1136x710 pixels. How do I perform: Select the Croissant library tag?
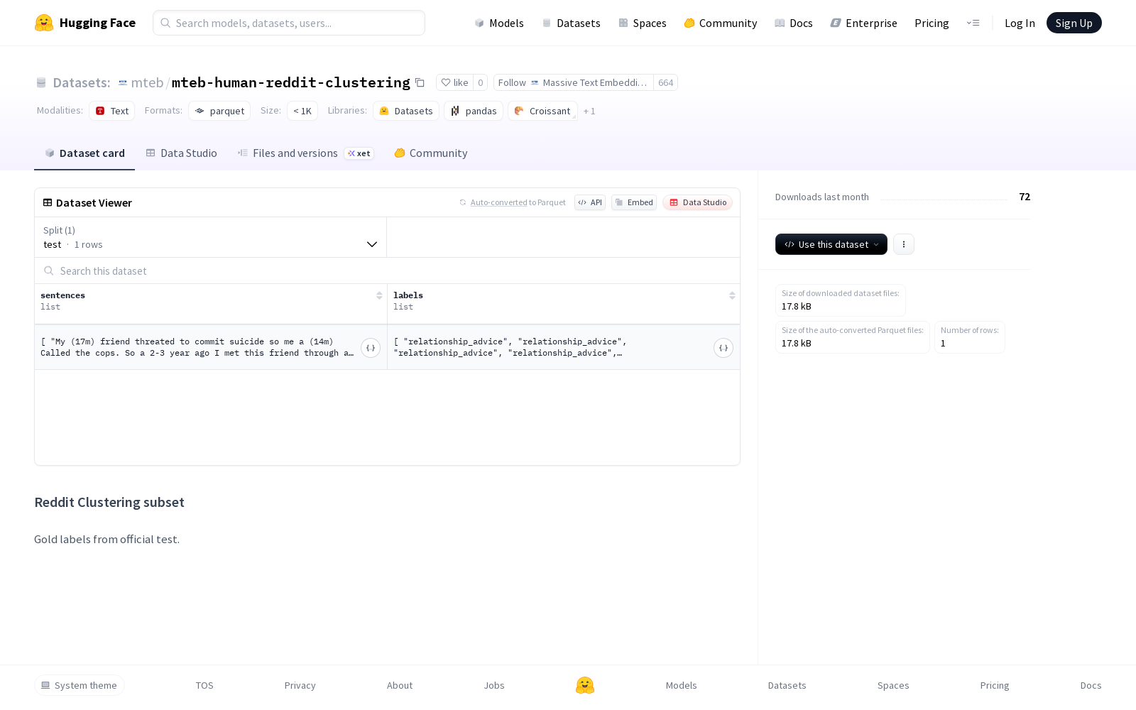(542, 111)
